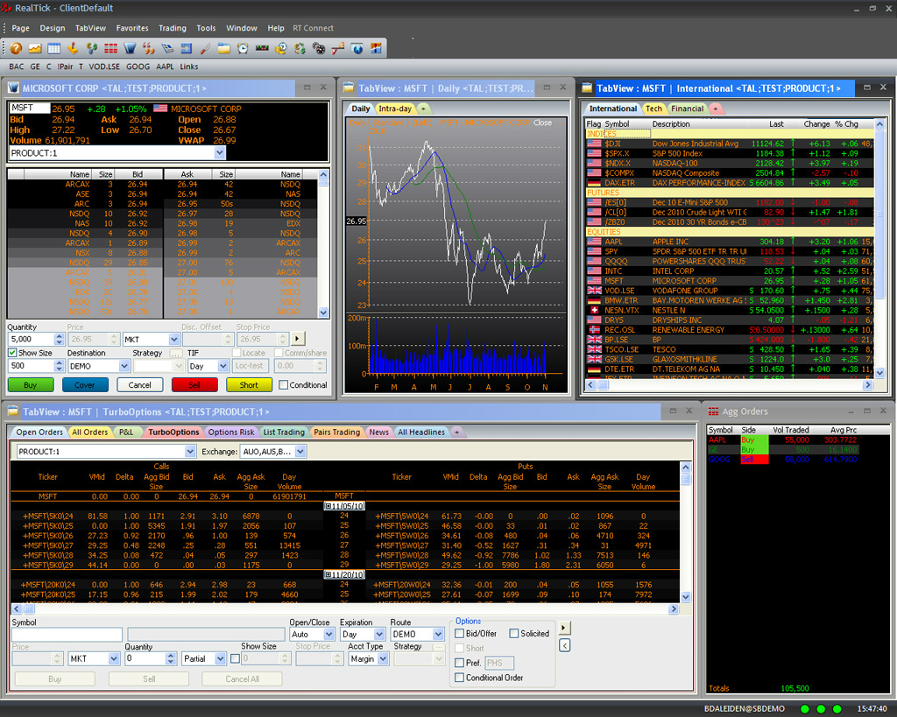Click the blue arrow box toolbar icon
The width and height of the screenshot is (897, 717).
pyautogui.click(x=186, y=49)
